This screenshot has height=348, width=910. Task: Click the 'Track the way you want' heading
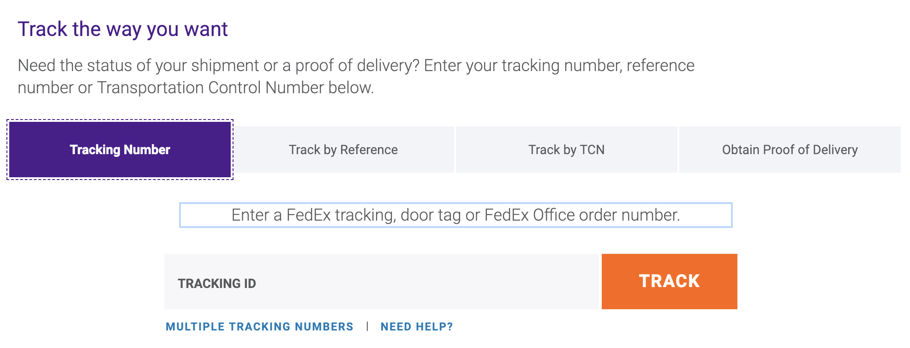pyautogui.click(x=123, y=29)
